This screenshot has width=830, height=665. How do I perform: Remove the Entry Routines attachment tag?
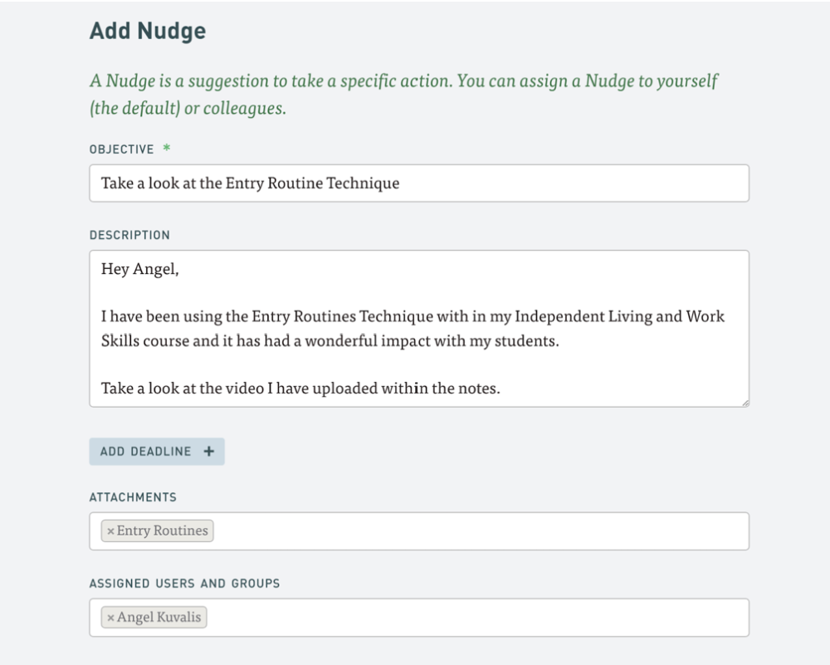point(110,531)
